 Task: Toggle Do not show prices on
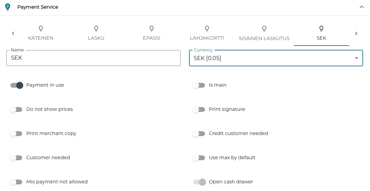[16, 109]
